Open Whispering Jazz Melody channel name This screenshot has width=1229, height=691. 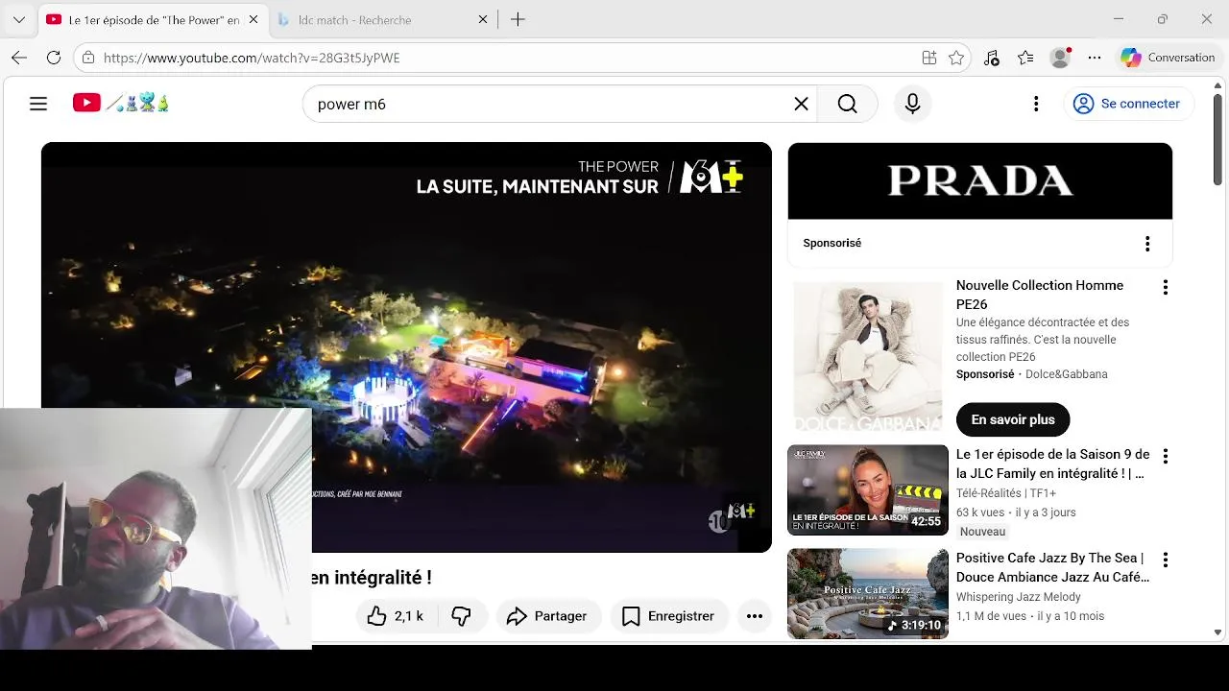(x=1019, y=597)
